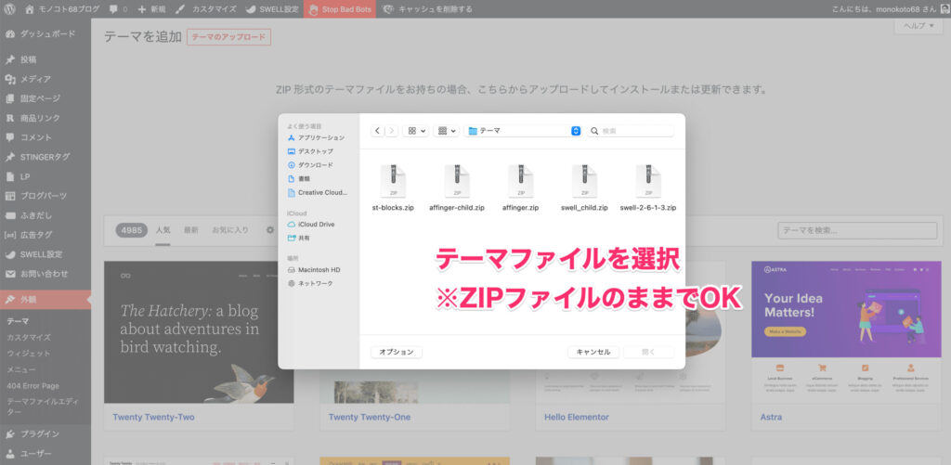
Task: Select the swell-2-6-1-3.zip file icon
Action: click(647, 181)
